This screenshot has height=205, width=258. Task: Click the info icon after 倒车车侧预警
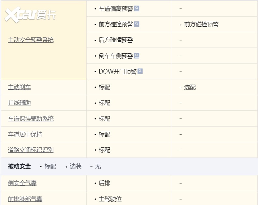[137, 56]
